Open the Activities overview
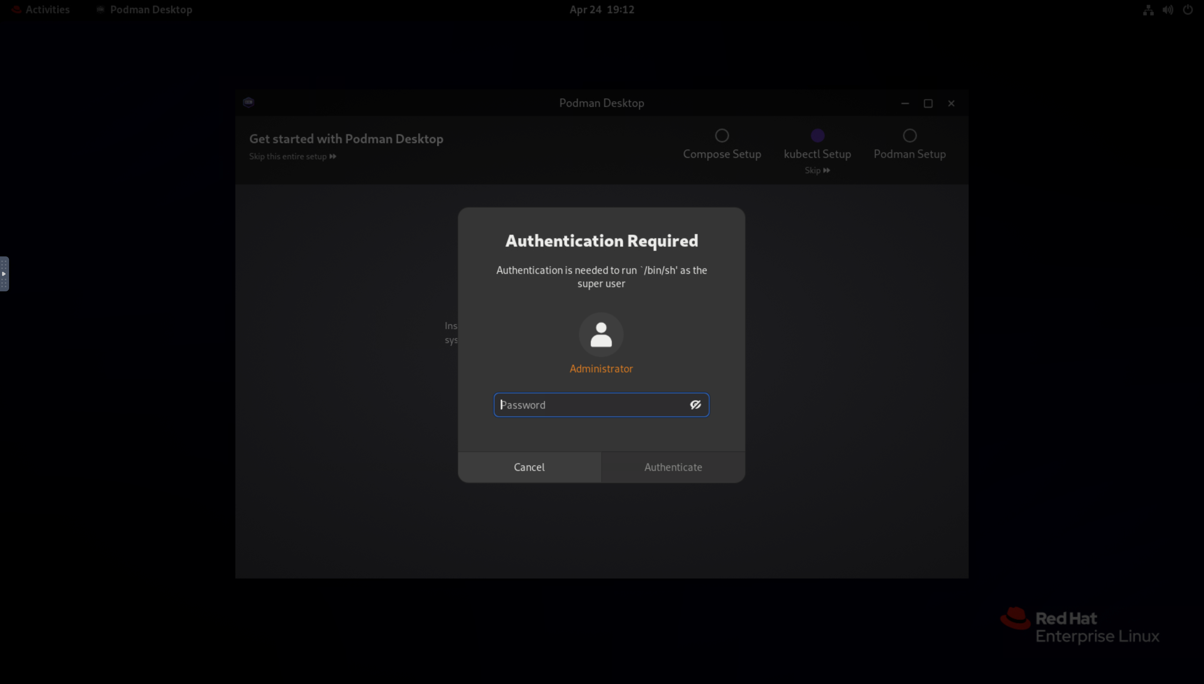 41,9
